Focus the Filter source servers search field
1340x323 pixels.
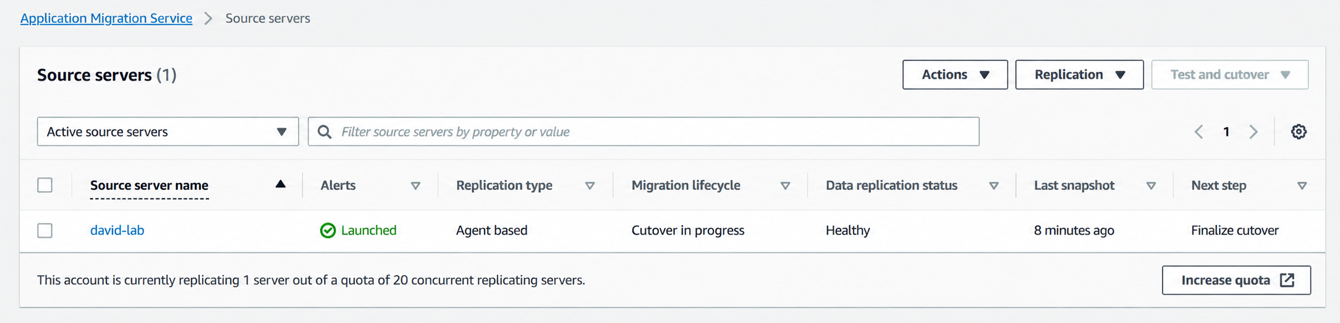643,132
